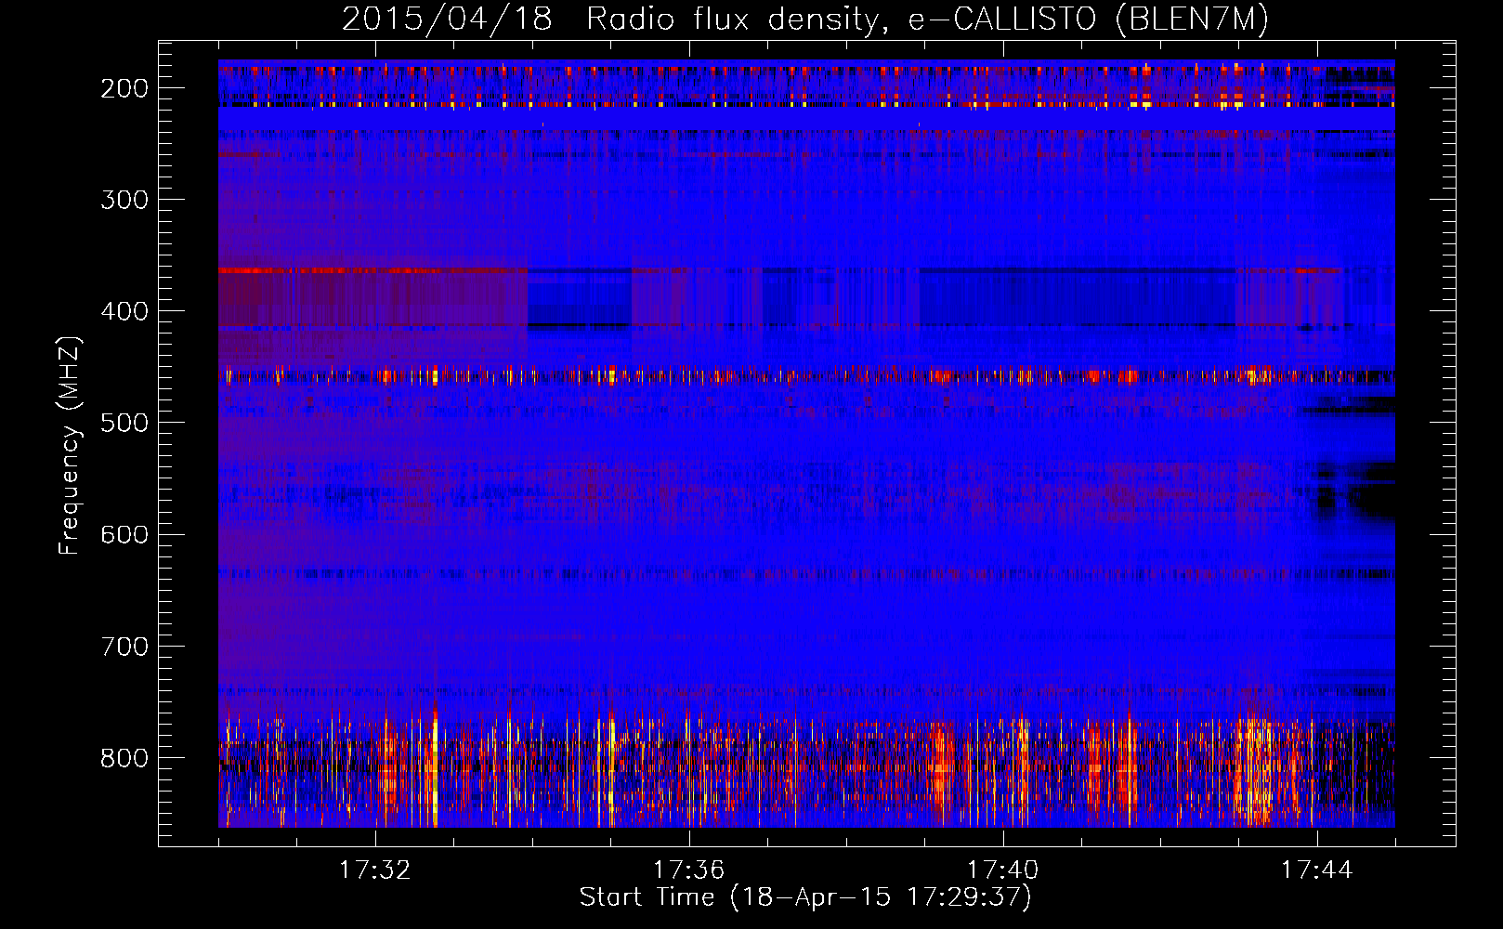Click the 'Frequency (MHZ)' axis label

(70, 445)
